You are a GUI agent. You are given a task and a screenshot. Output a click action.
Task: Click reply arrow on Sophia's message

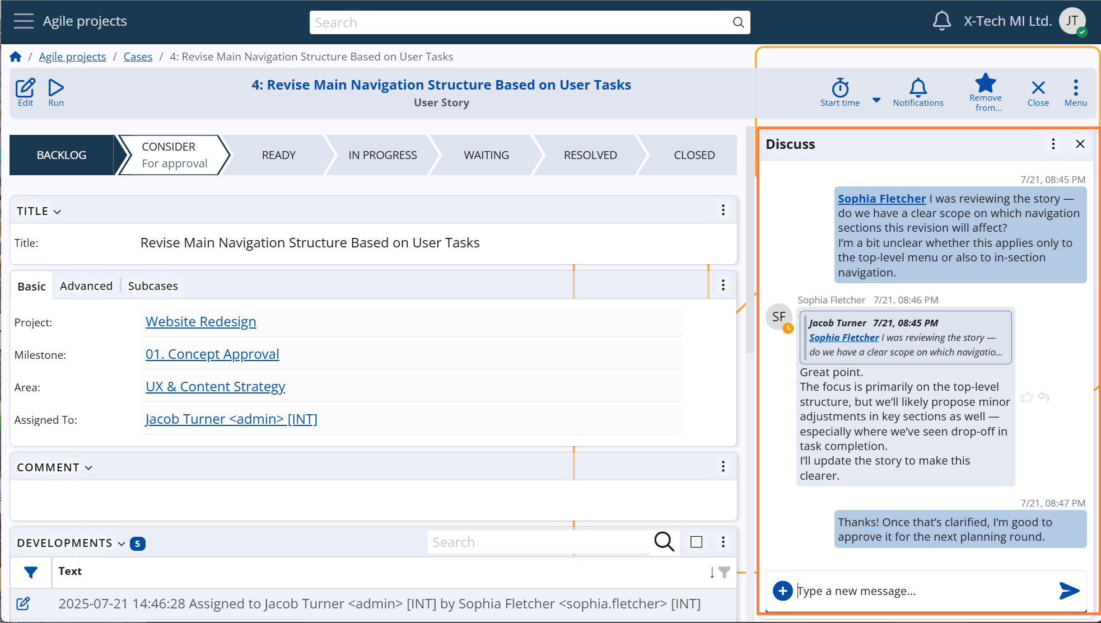point(1043,397)
